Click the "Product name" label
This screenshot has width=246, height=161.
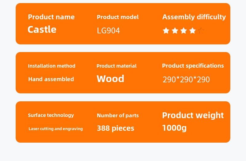coord(51,17)
